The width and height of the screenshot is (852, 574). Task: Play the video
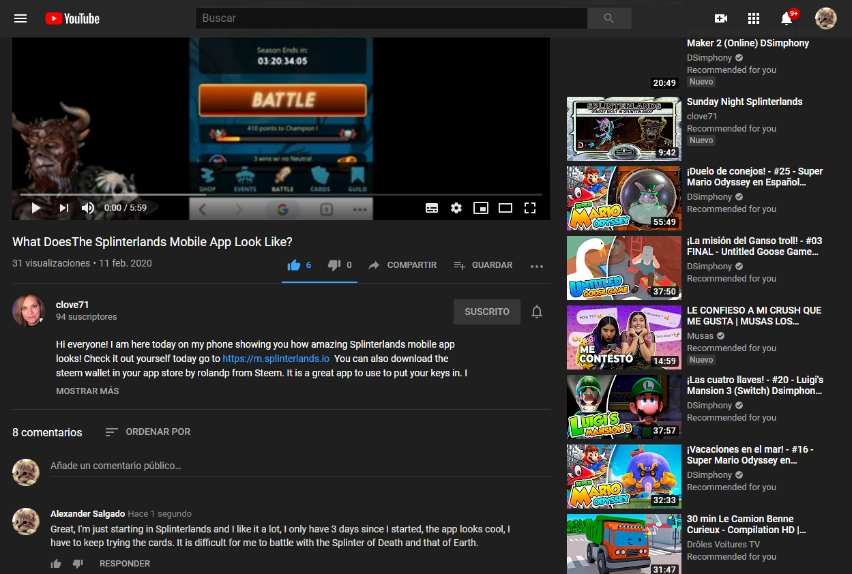tap(36, 208)
